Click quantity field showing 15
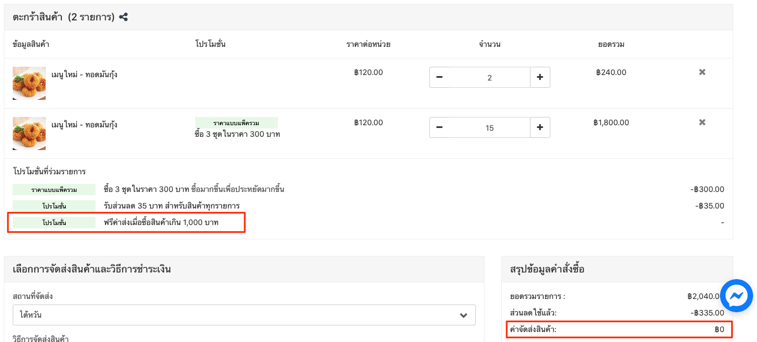The image size is (757, 342). (490, 127)
